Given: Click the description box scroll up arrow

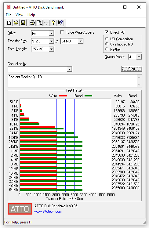Looking at the screenshot, I should point(139,77).
